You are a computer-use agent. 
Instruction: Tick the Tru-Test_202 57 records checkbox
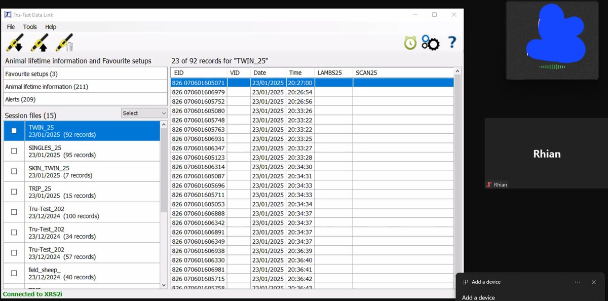14,252
